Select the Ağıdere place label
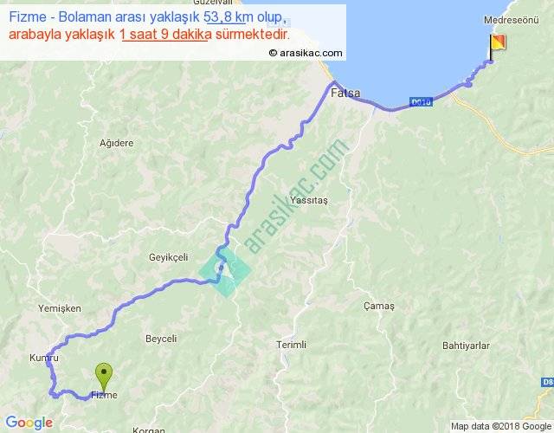Screen dimensions: 554x433 [x=117, y=143]
